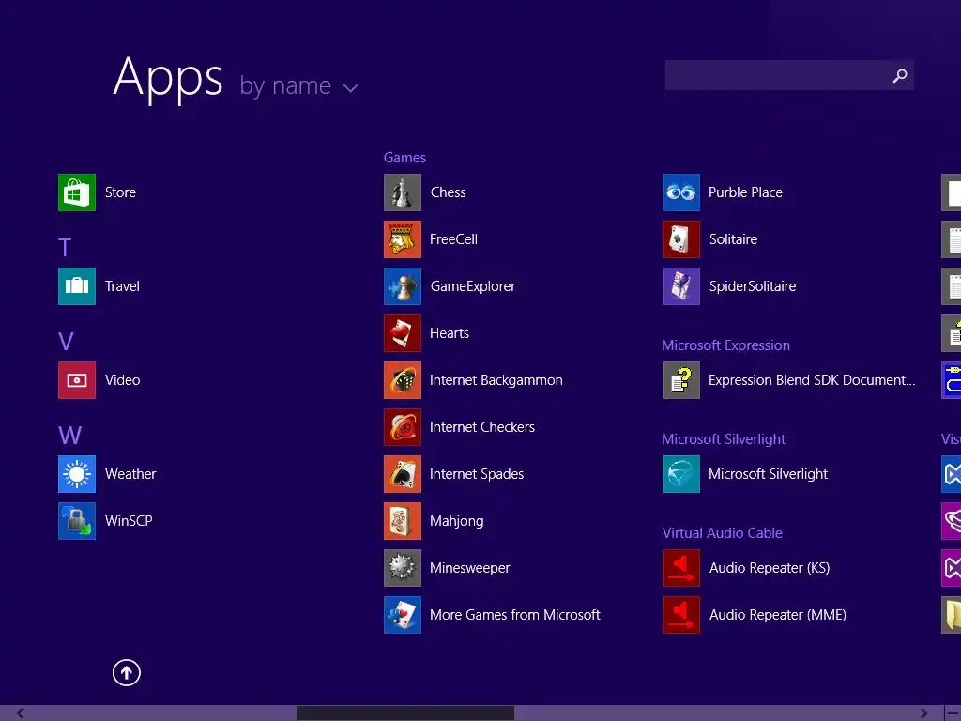Click 'Audio Repeater (KS)' label text
This screenshot has width=961, height=721.
770,568
